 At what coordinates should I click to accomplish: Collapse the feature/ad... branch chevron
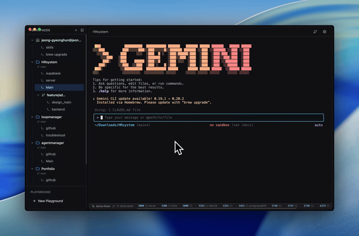(38, 95)
